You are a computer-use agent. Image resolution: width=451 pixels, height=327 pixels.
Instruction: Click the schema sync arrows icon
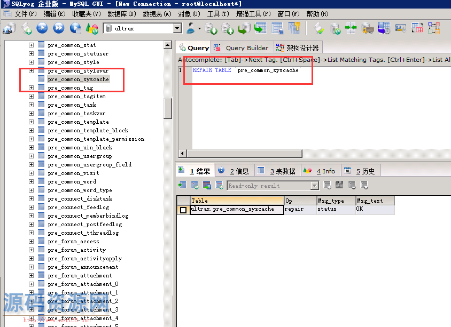pyautogui.click(x=351, y=28)
